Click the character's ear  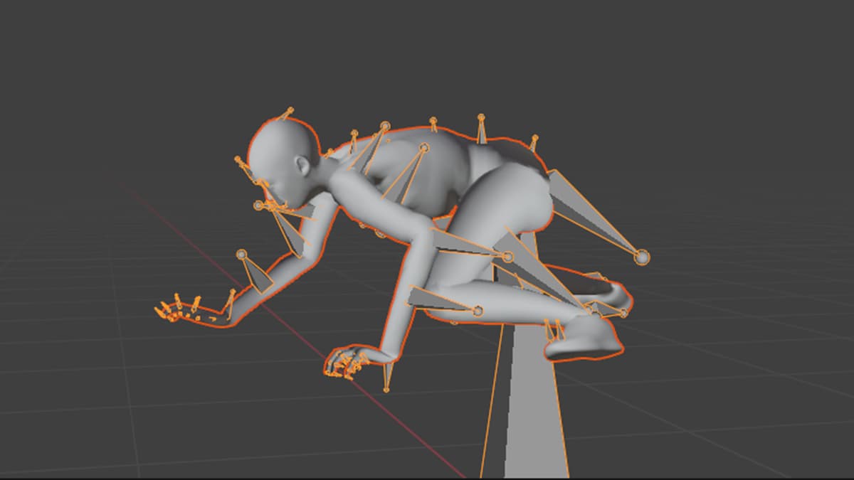(304, 167)
